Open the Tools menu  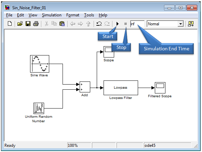[89, 15]
